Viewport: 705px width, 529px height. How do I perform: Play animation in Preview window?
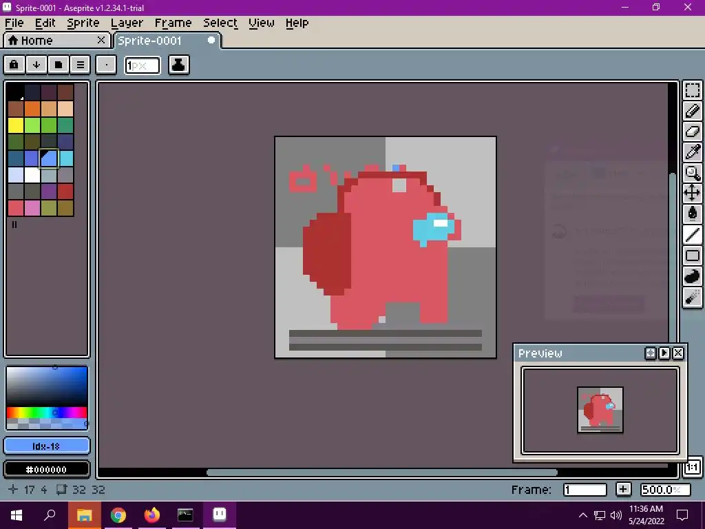coord(664,353)
